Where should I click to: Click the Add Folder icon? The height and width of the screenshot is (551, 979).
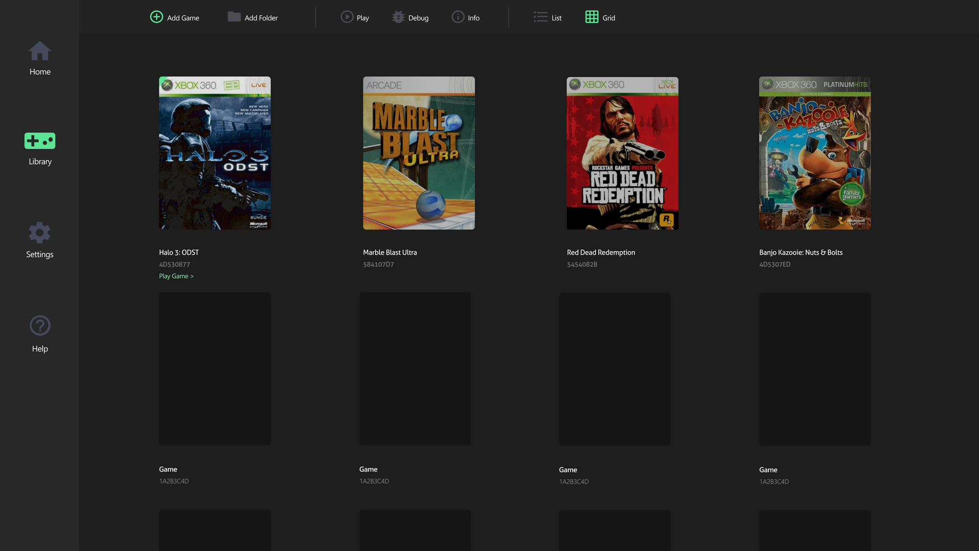(x=234, y=17)
